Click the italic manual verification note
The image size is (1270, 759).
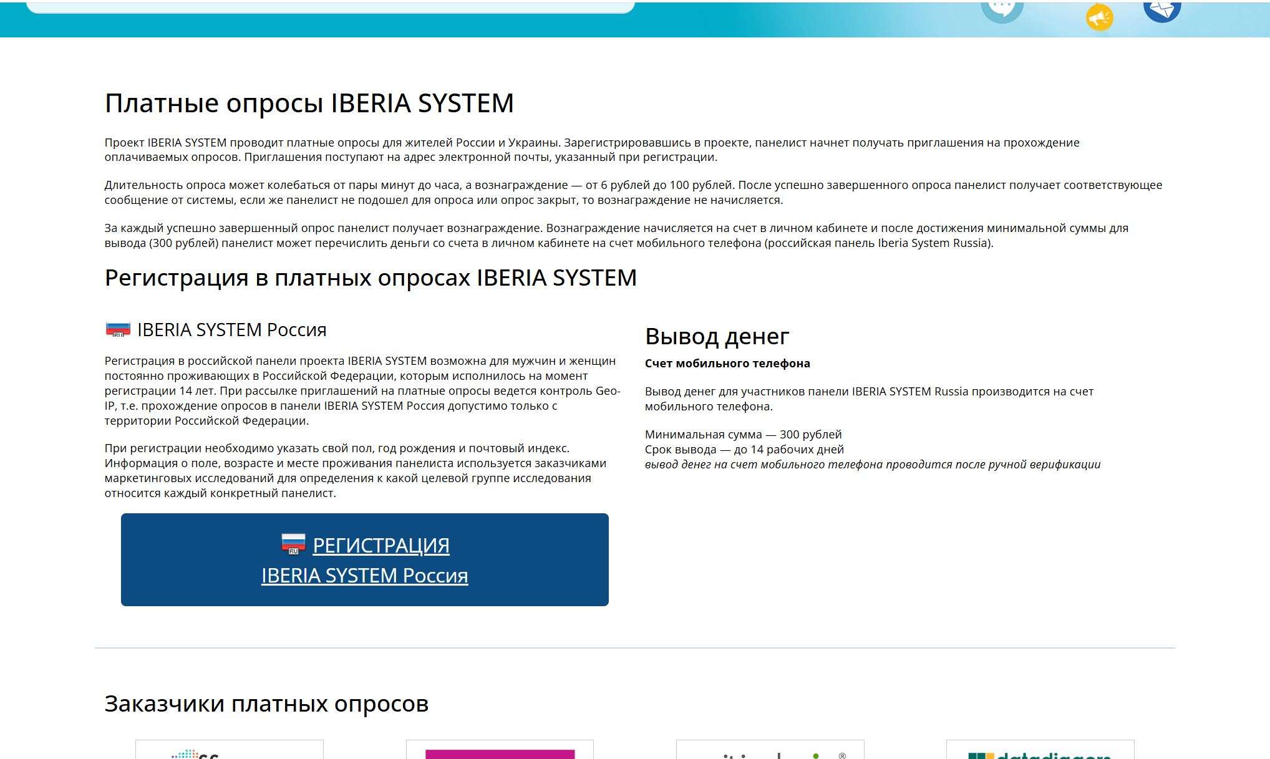click(x=872, y=465)
